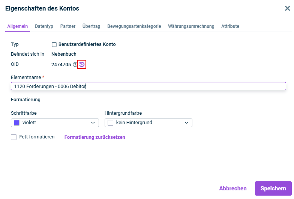Click the Schriftfarbe label
This screenshot has width=294, height=199.
pyautogui.click(x=24, y=113)
